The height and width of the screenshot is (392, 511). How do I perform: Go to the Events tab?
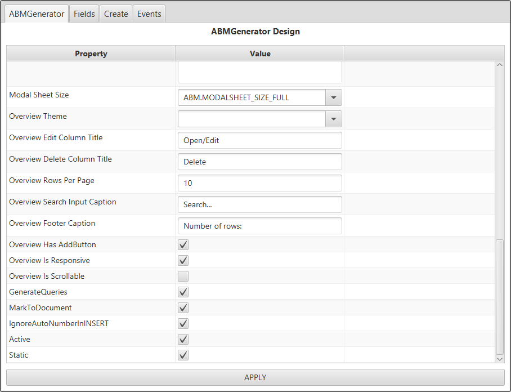click(149, 14)
